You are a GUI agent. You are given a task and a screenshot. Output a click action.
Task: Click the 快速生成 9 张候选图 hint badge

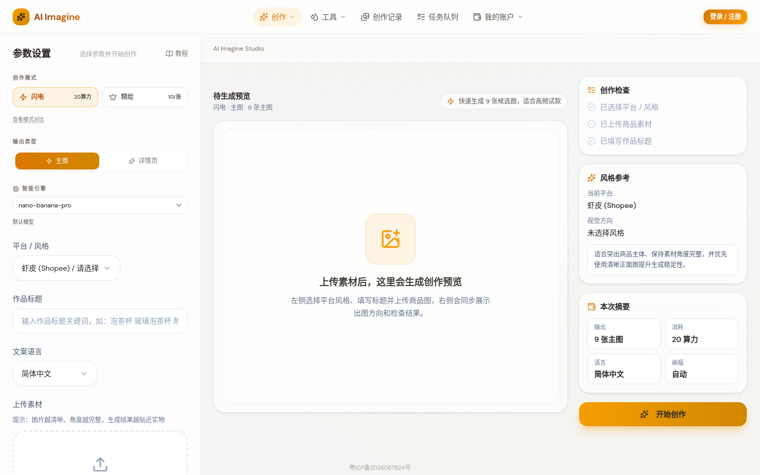coord(504,101)
